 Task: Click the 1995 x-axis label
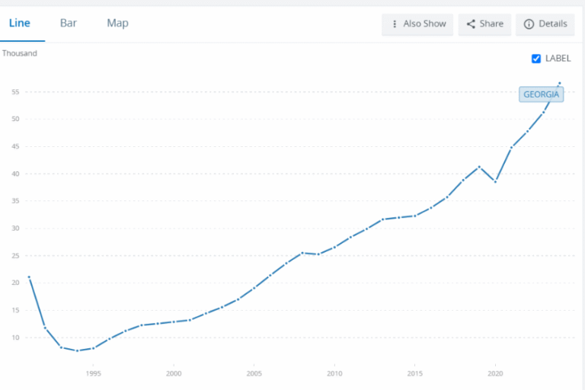93,373
